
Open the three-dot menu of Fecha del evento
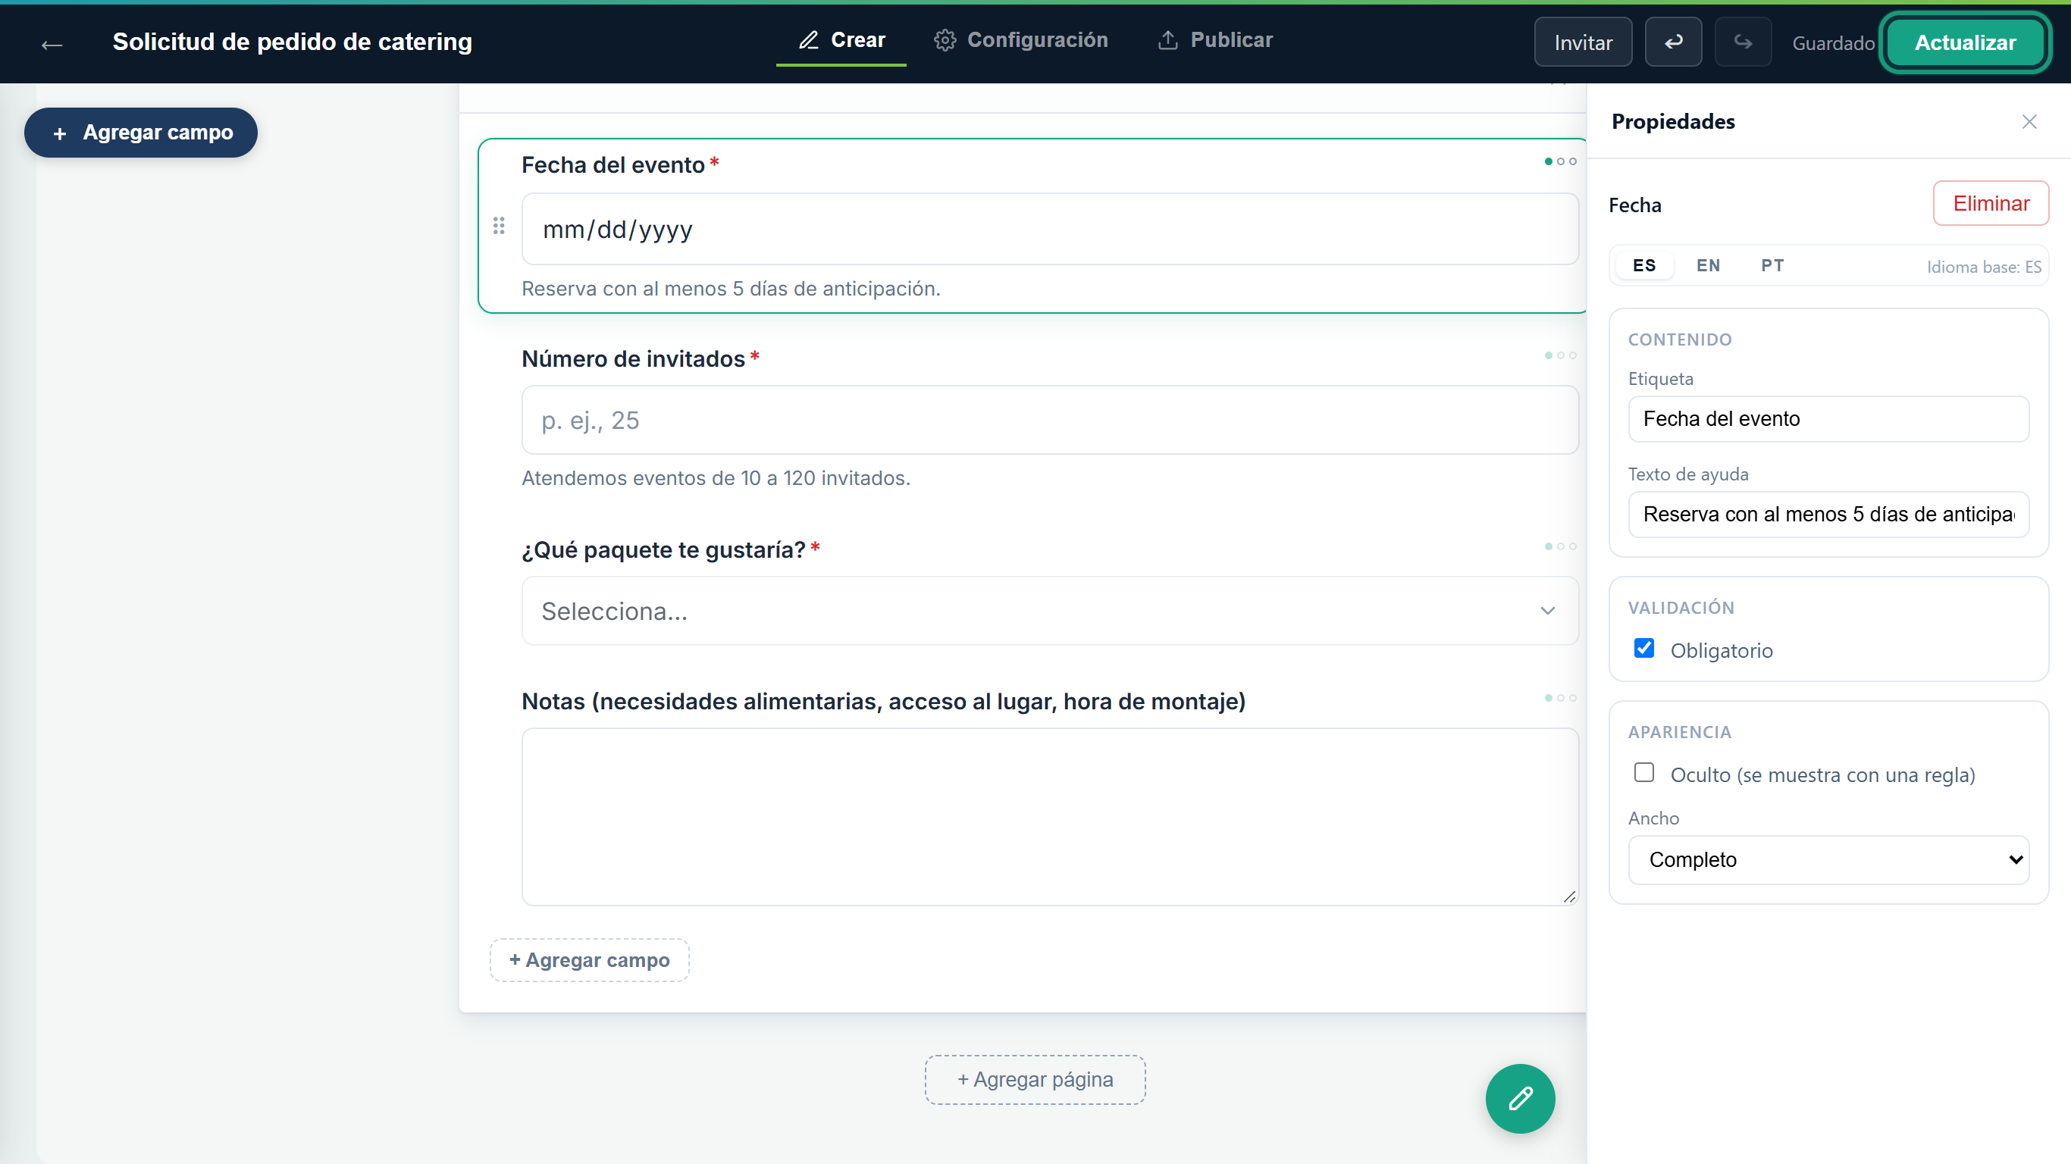tap(1559, 161)
